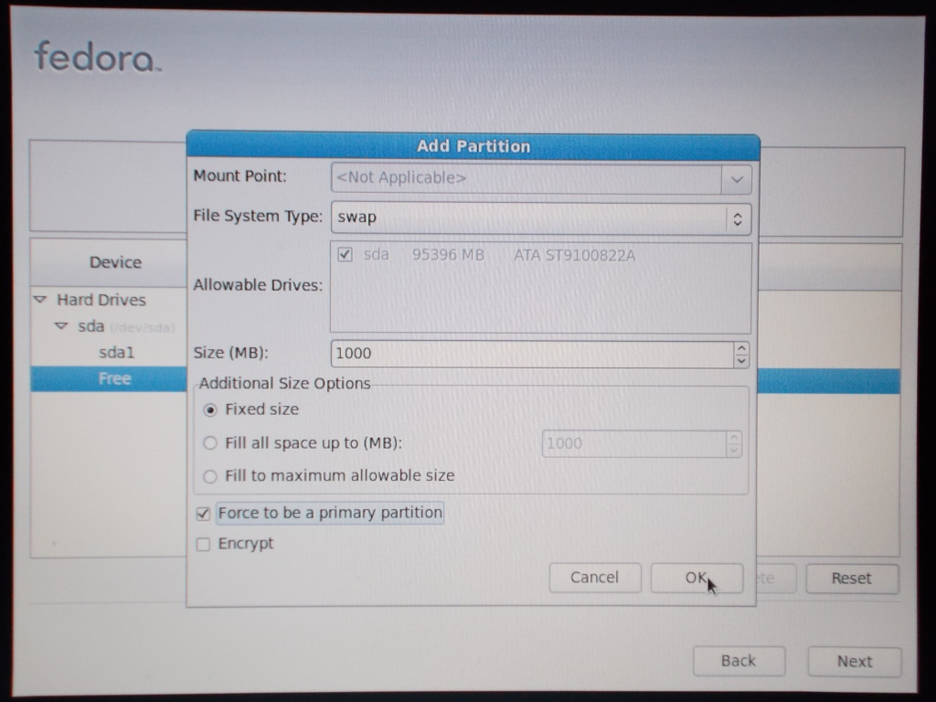Choose Fill to maximum allowable size
The image size is (936, 702).
coord(211,476)
